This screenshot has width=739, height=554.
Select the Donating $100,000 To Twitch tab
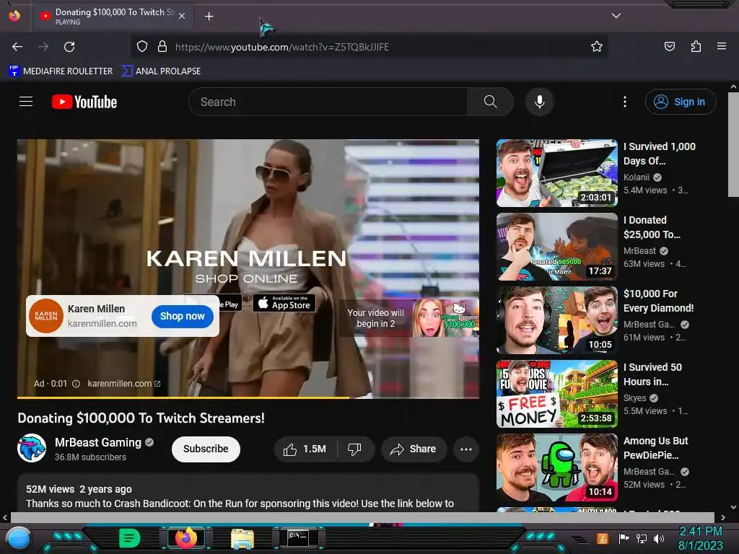[x=112, y=16]
